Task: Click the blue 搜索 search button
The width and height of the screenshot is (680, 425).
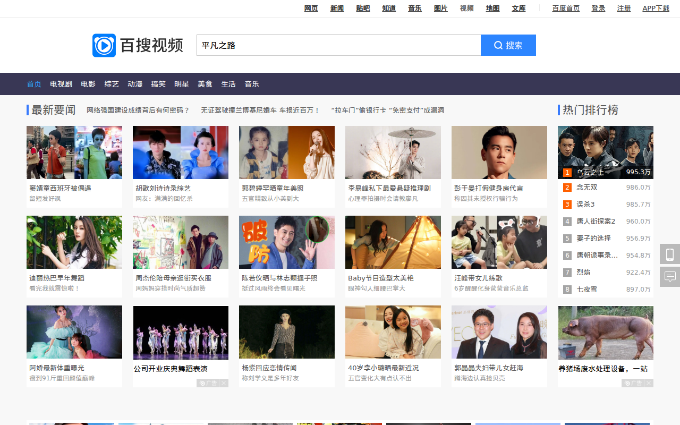Action: point(508,45)
